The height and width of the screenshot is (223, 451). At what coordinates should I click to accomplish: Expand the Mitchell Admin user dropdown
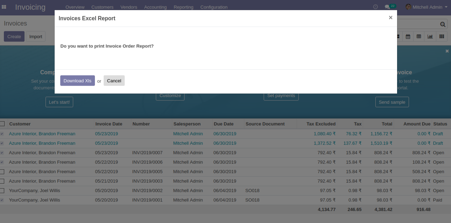click(427, 7)
